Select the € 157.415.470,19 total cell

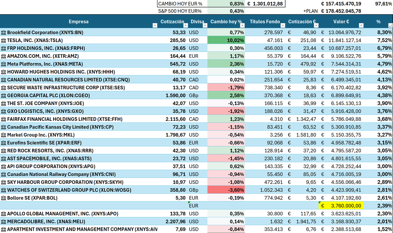342,4
